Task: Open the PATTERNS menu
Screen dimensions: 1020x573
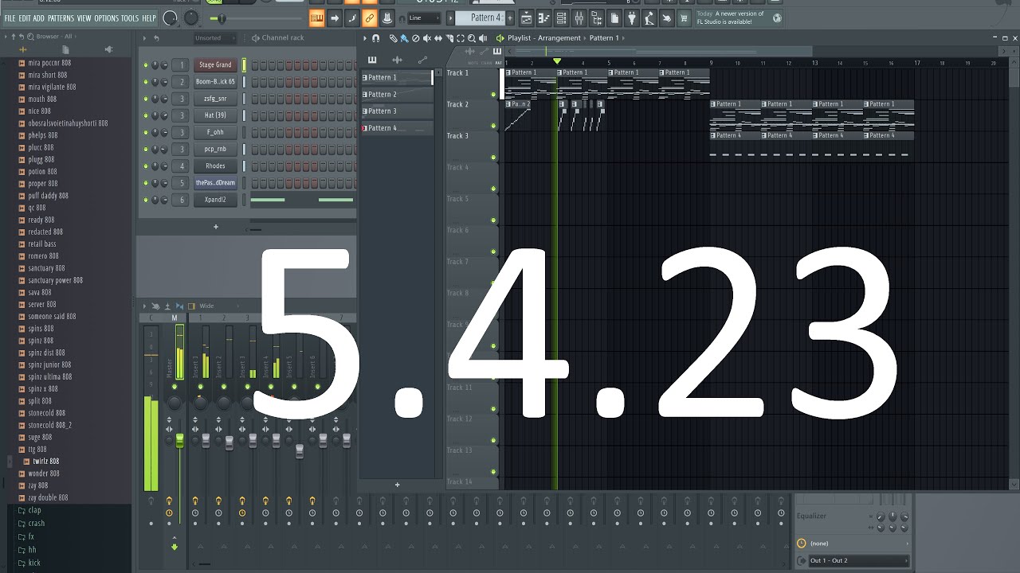Action: point(61,18)
